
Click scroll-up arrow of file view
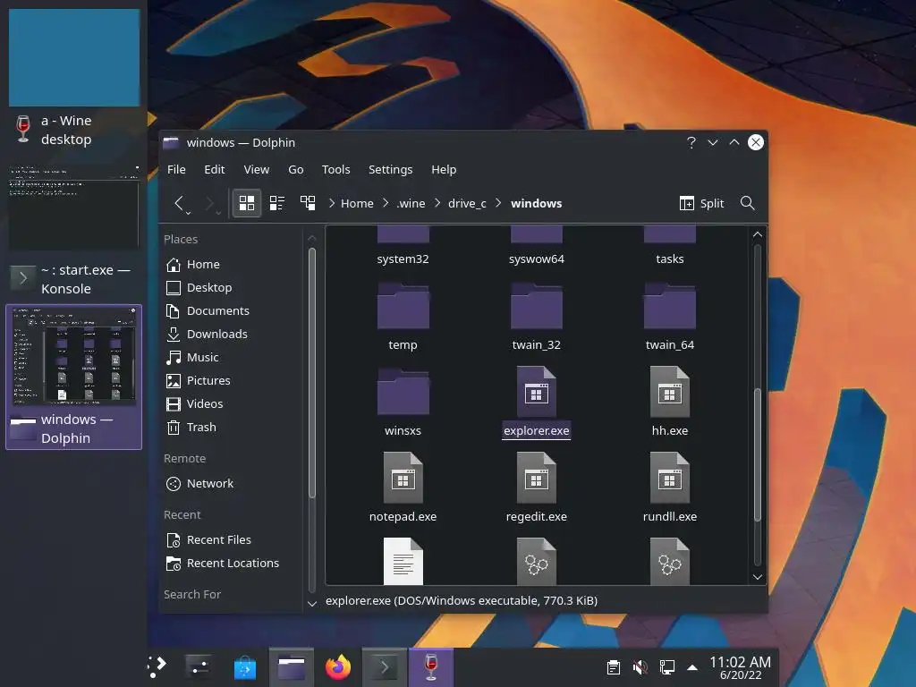point(758,234)
